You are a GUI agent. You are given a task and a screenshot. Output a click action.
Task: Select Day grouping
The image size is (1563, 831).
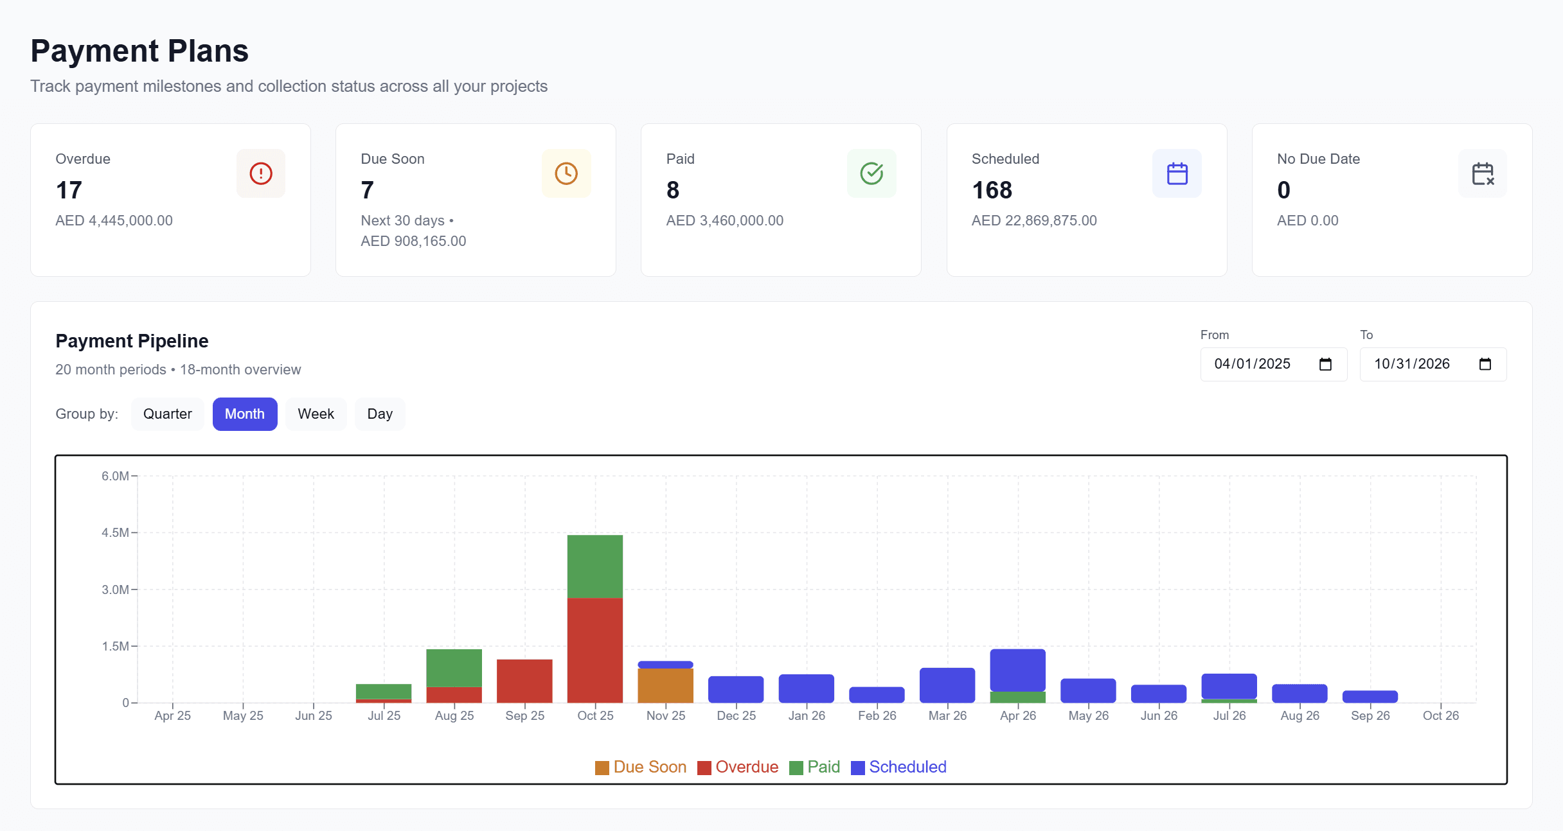pyautogui.click(x=379, y=414)
